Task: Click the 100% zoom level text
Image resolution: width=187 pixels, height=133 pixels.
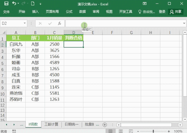Action: coord(178,131)
